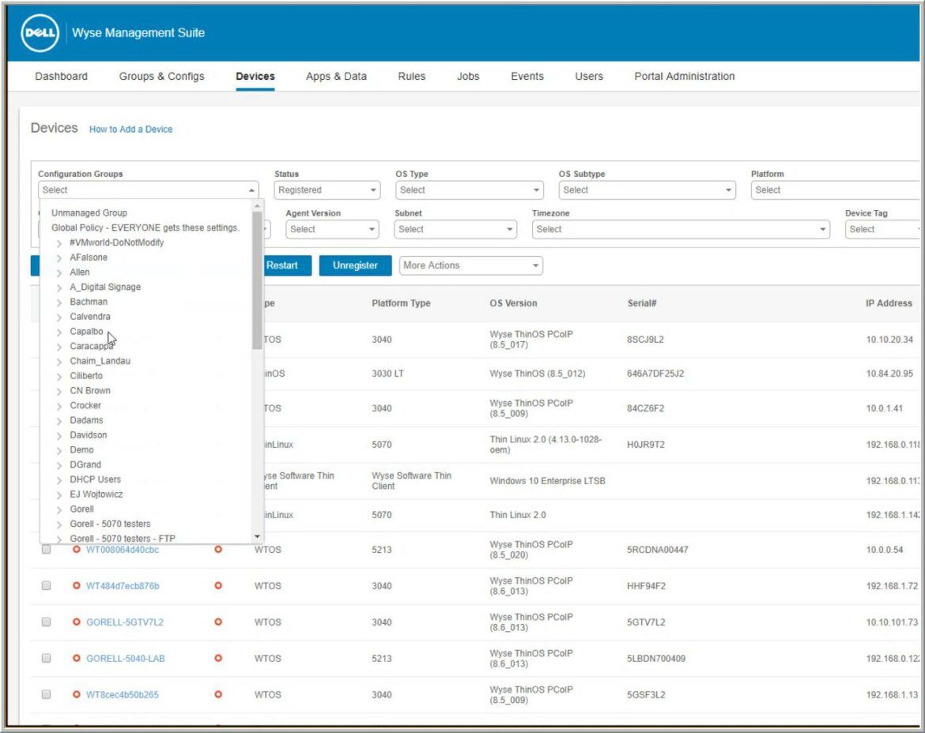Click the Platform Type column header
This screenshot has height=733, width=925.
coord(401,303)
